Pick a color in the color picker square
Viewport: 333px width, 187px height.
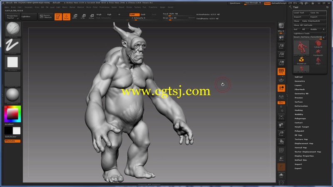(12, 114)
